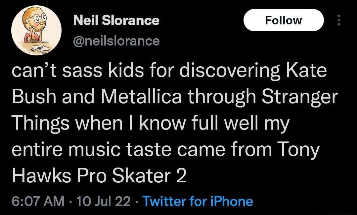Open Neil Slorance's profile page
This screenshot has width=357, height=215.
[116, 20]
